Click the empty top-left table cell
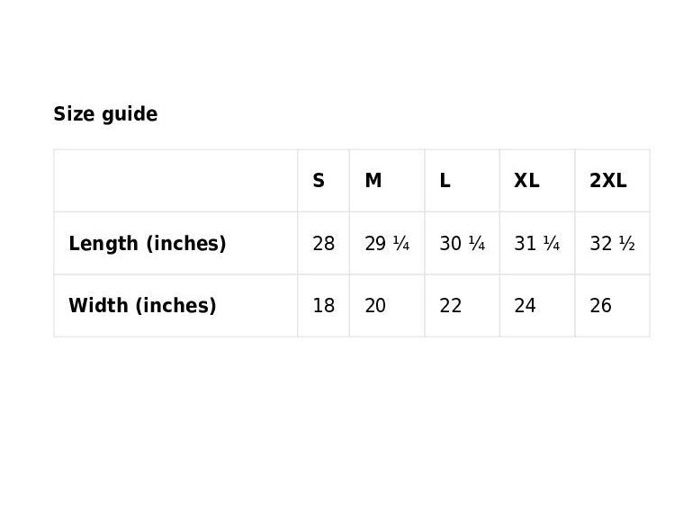Viewport: 683px width, 512px height. tap(175, 181)
